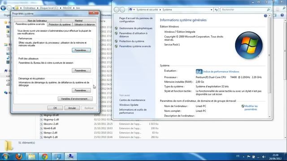
Task: Open Paramètres système avancés sidebar link
Action: click(135, 47)
